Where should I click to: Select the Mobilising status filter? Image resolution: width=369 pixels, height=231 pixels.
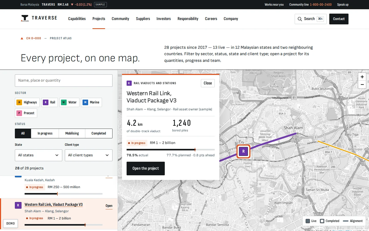coord(72,133)
